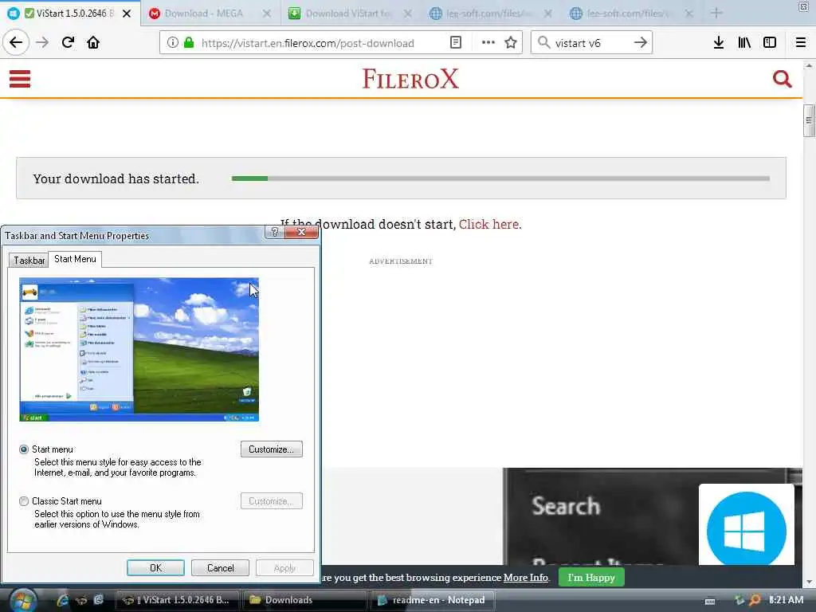Click the Click here download link

pos(490,224)
